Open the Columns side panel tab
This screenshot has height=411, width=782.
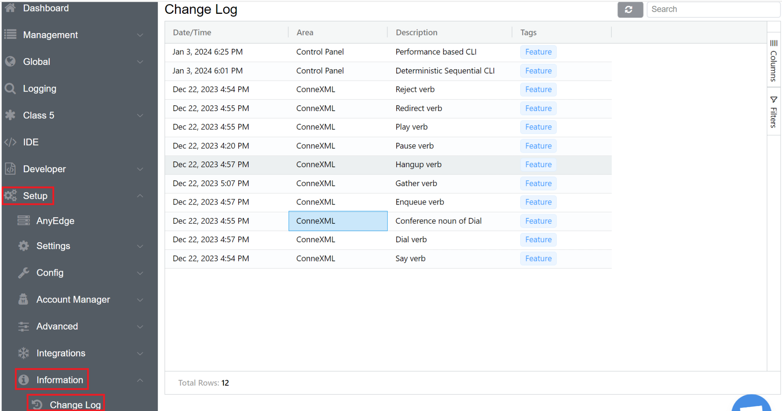[773, 61]
